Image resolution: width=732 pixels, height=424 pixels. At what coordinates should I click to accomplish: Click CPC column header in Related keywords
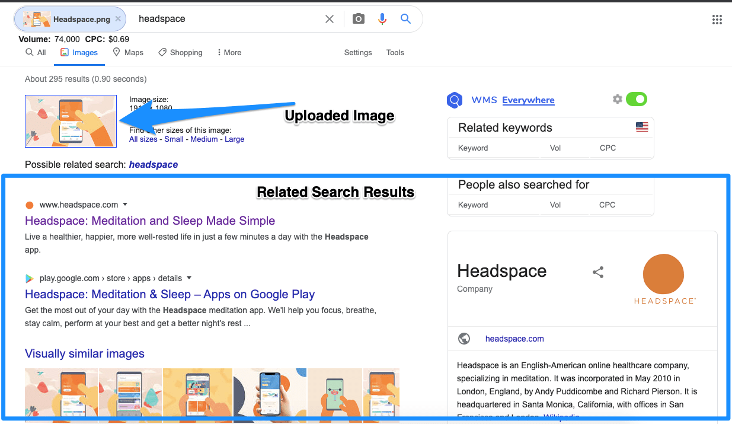click(x=608, y=148)
